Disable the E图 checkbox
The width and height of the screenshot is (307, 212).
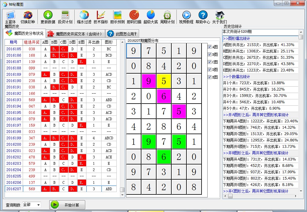point(210,77)
